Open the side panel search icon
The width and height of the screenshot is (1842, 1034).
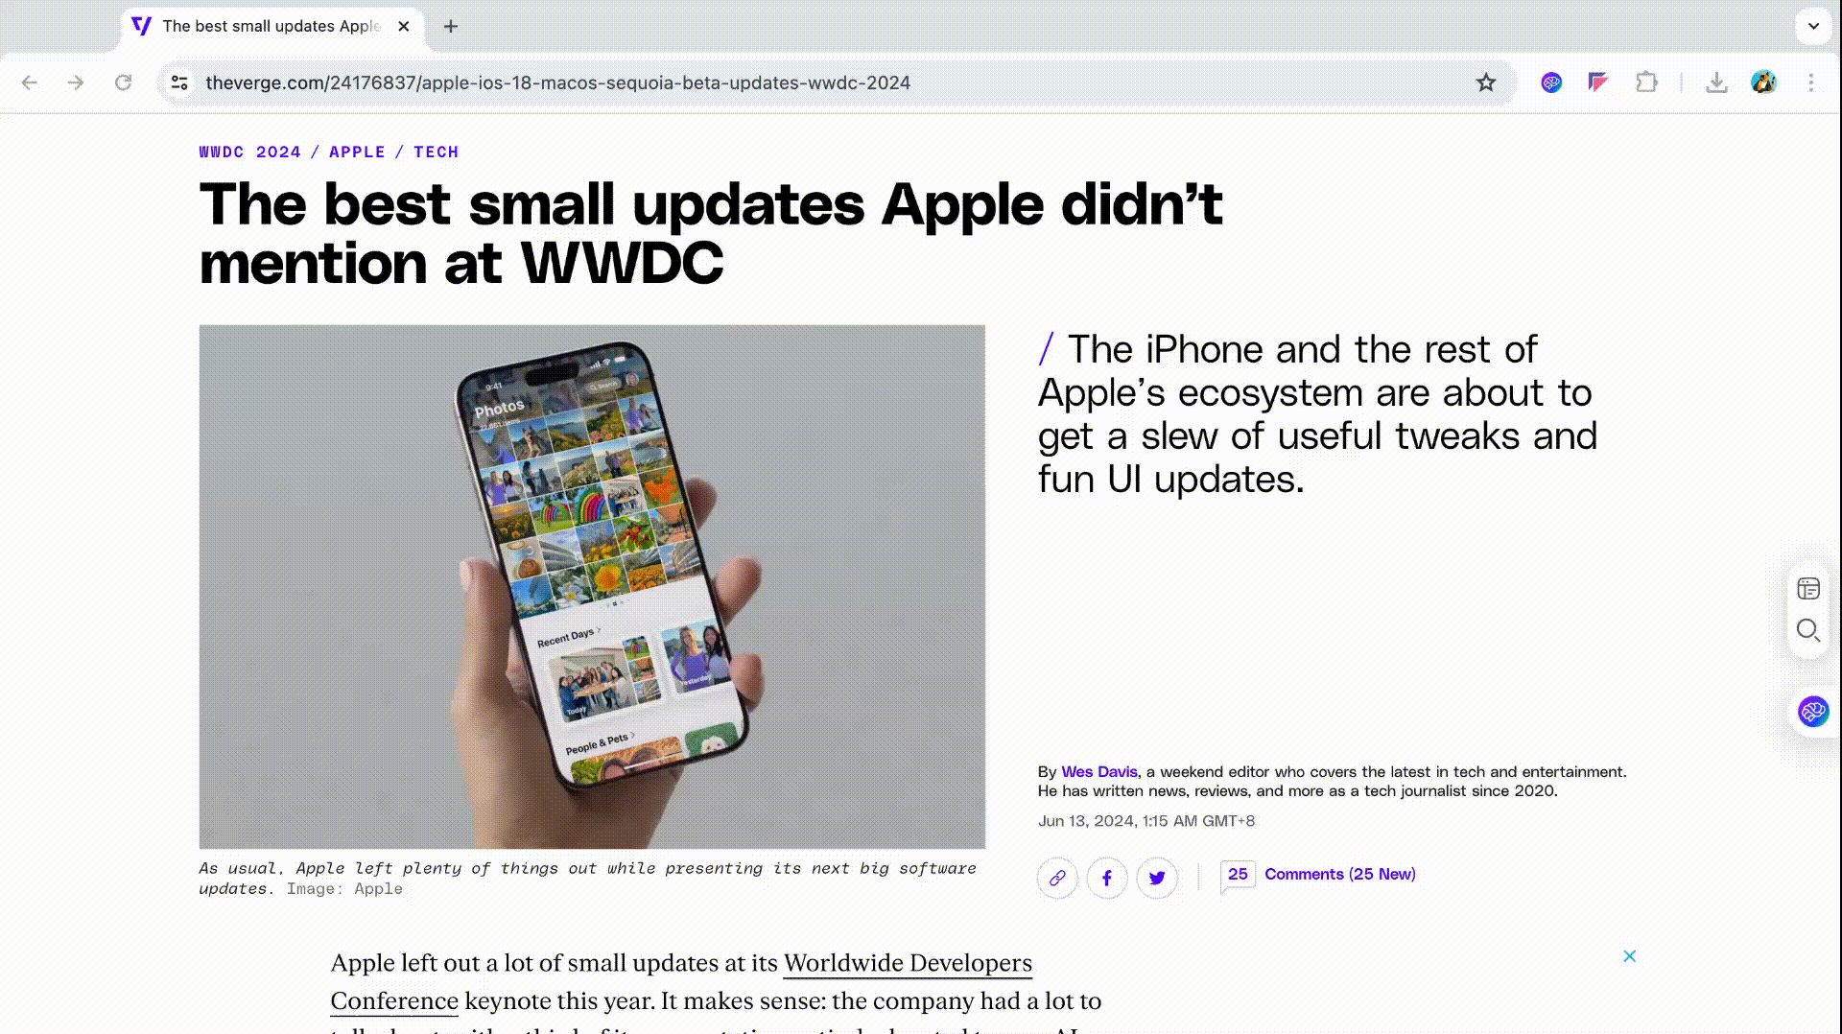coord(1808,630)
